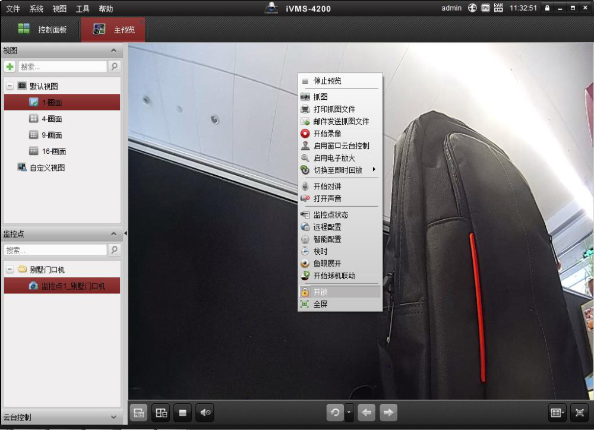Collapse the 视图 panel header chevron
This screenshot has width=594, height=430.
pyautogui.click(x=113, y=50)
